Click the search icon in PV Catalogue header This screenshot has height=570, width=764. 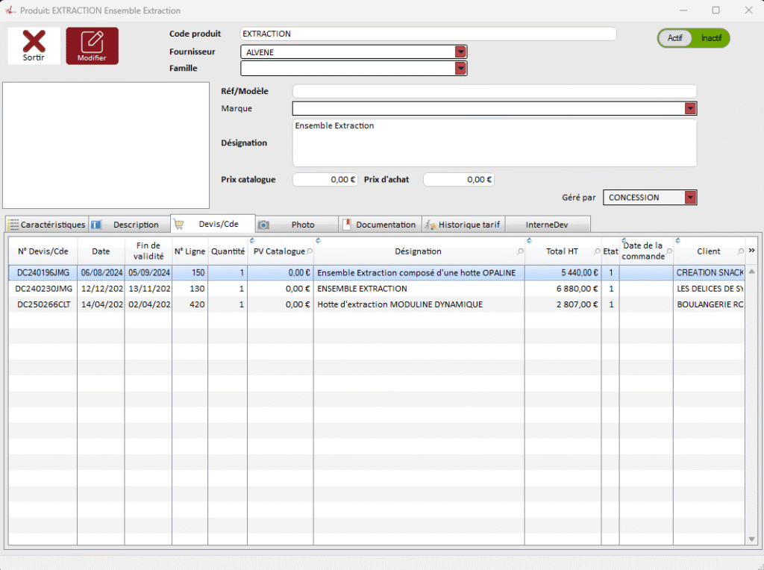tap(310, 252)
